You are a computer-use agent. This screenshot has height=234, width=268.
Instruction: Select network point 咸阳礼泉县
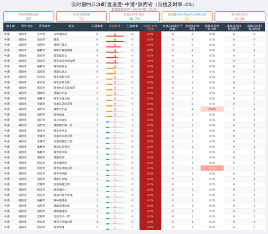coord(60,72)
